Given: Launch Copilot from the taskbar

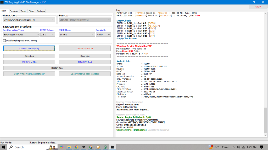Looking at the screenshot, I should pyautogui.click(x=62, y=147).
